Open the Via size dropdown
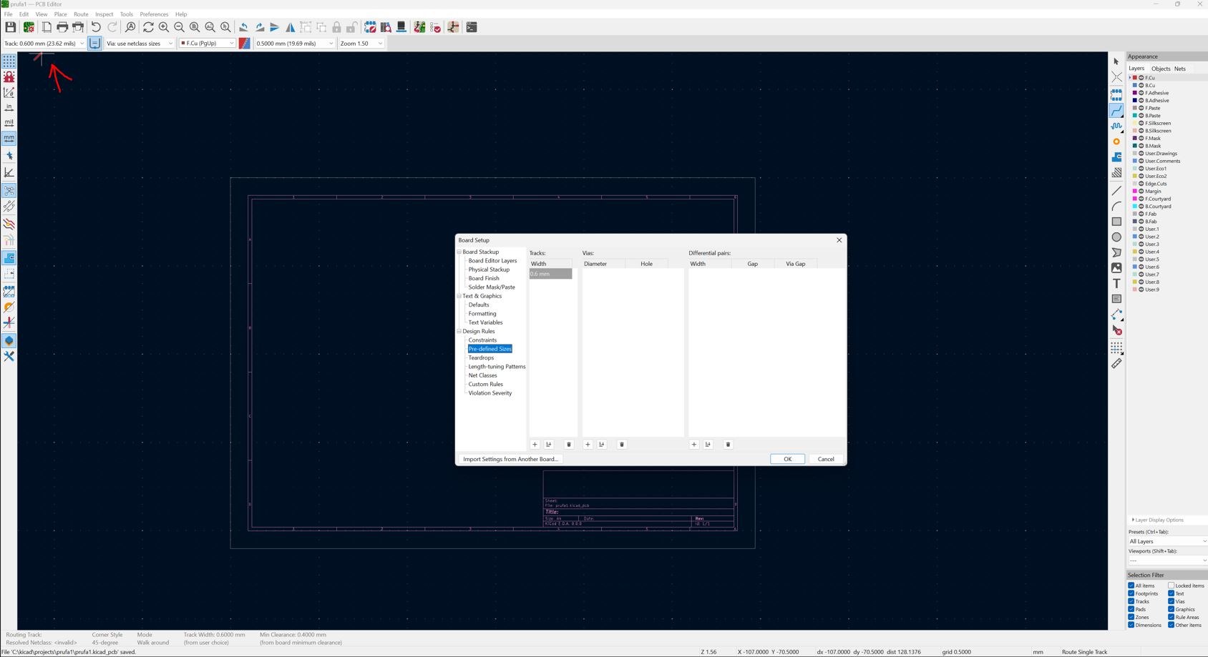This screenshot has width=1208, height=657. (140, 44)
